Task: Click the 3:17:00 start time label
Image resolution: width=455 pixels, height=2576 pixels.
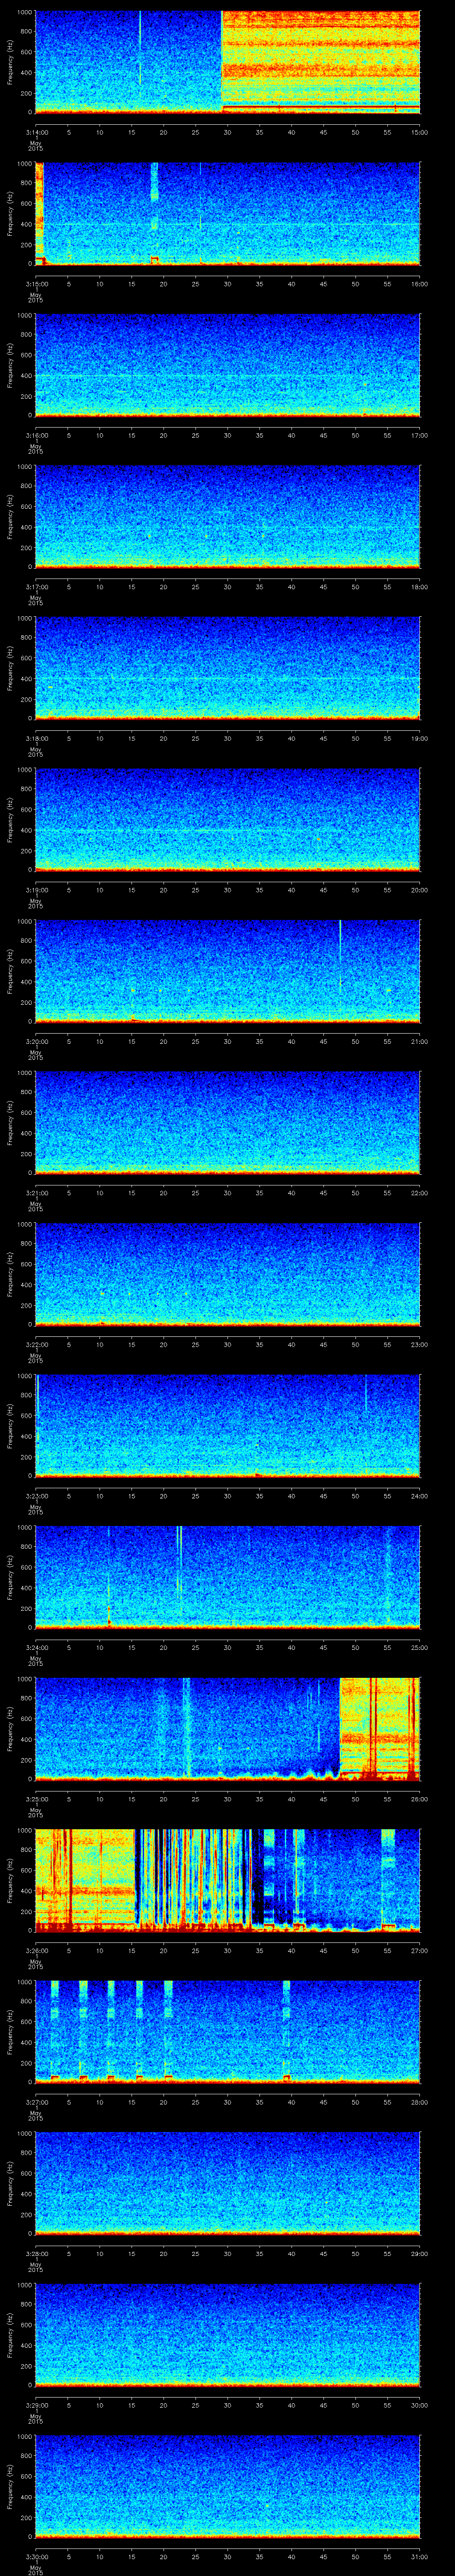Action: coord(36,587)
